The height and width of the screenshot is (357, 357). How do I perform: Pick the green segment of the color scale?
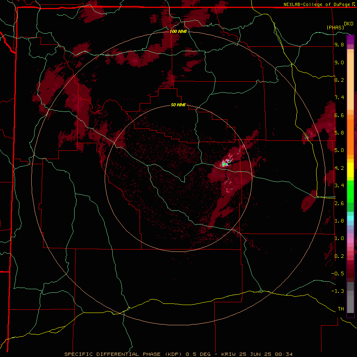click(x=350, y=191)
